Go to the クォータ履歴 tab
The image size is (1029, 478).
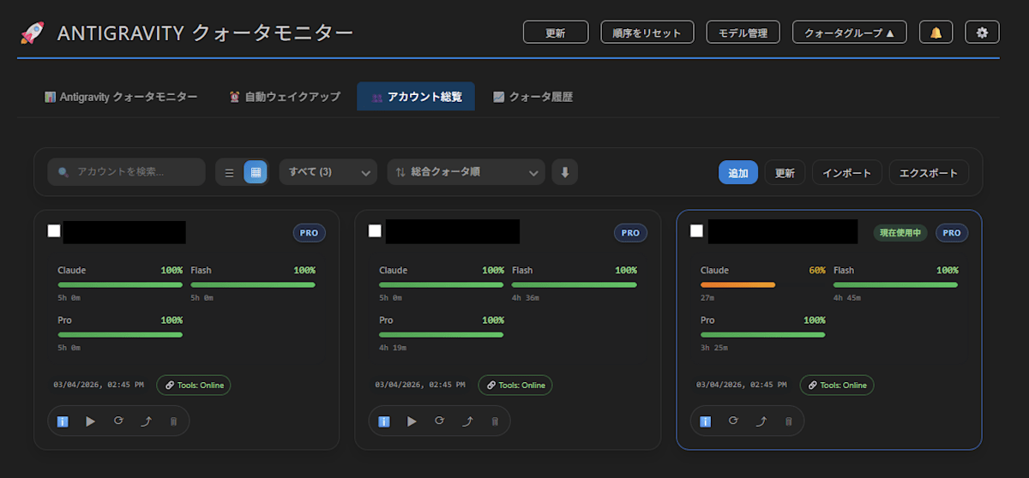click(x=533, y=97)
